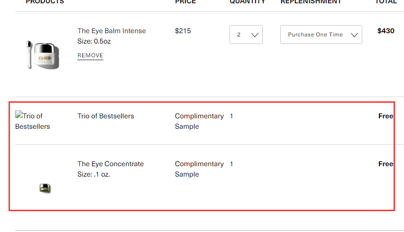Click the Free label for Trio of Bestsellers
Screen dimensions: 404x232
pyautogui.click(x=386, y=116)
